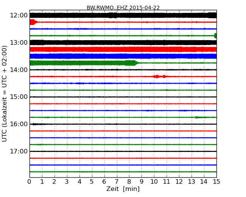Image resolution: width=246 pixels, height=197 pixels.
Task: Click the 3 minute tick label
Action: [67, 182]
